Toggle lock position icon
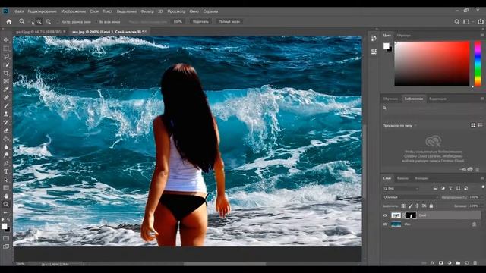 pos(417,206)
